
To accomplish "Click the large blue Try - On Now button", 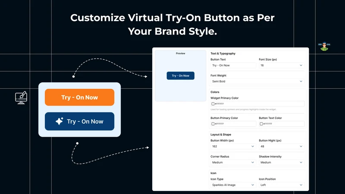I will click(x=79, y=121).
